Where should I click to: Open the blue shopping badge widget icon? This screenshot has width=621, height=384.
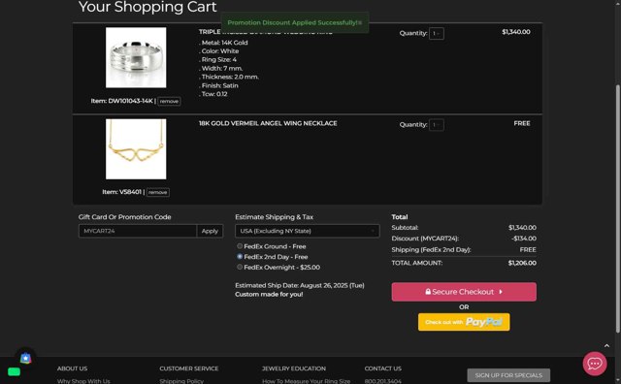coord(26,358)
